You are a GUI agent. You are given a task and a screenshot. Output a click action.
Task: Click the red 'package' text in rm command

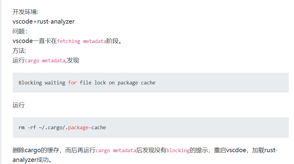click(78, 128)
